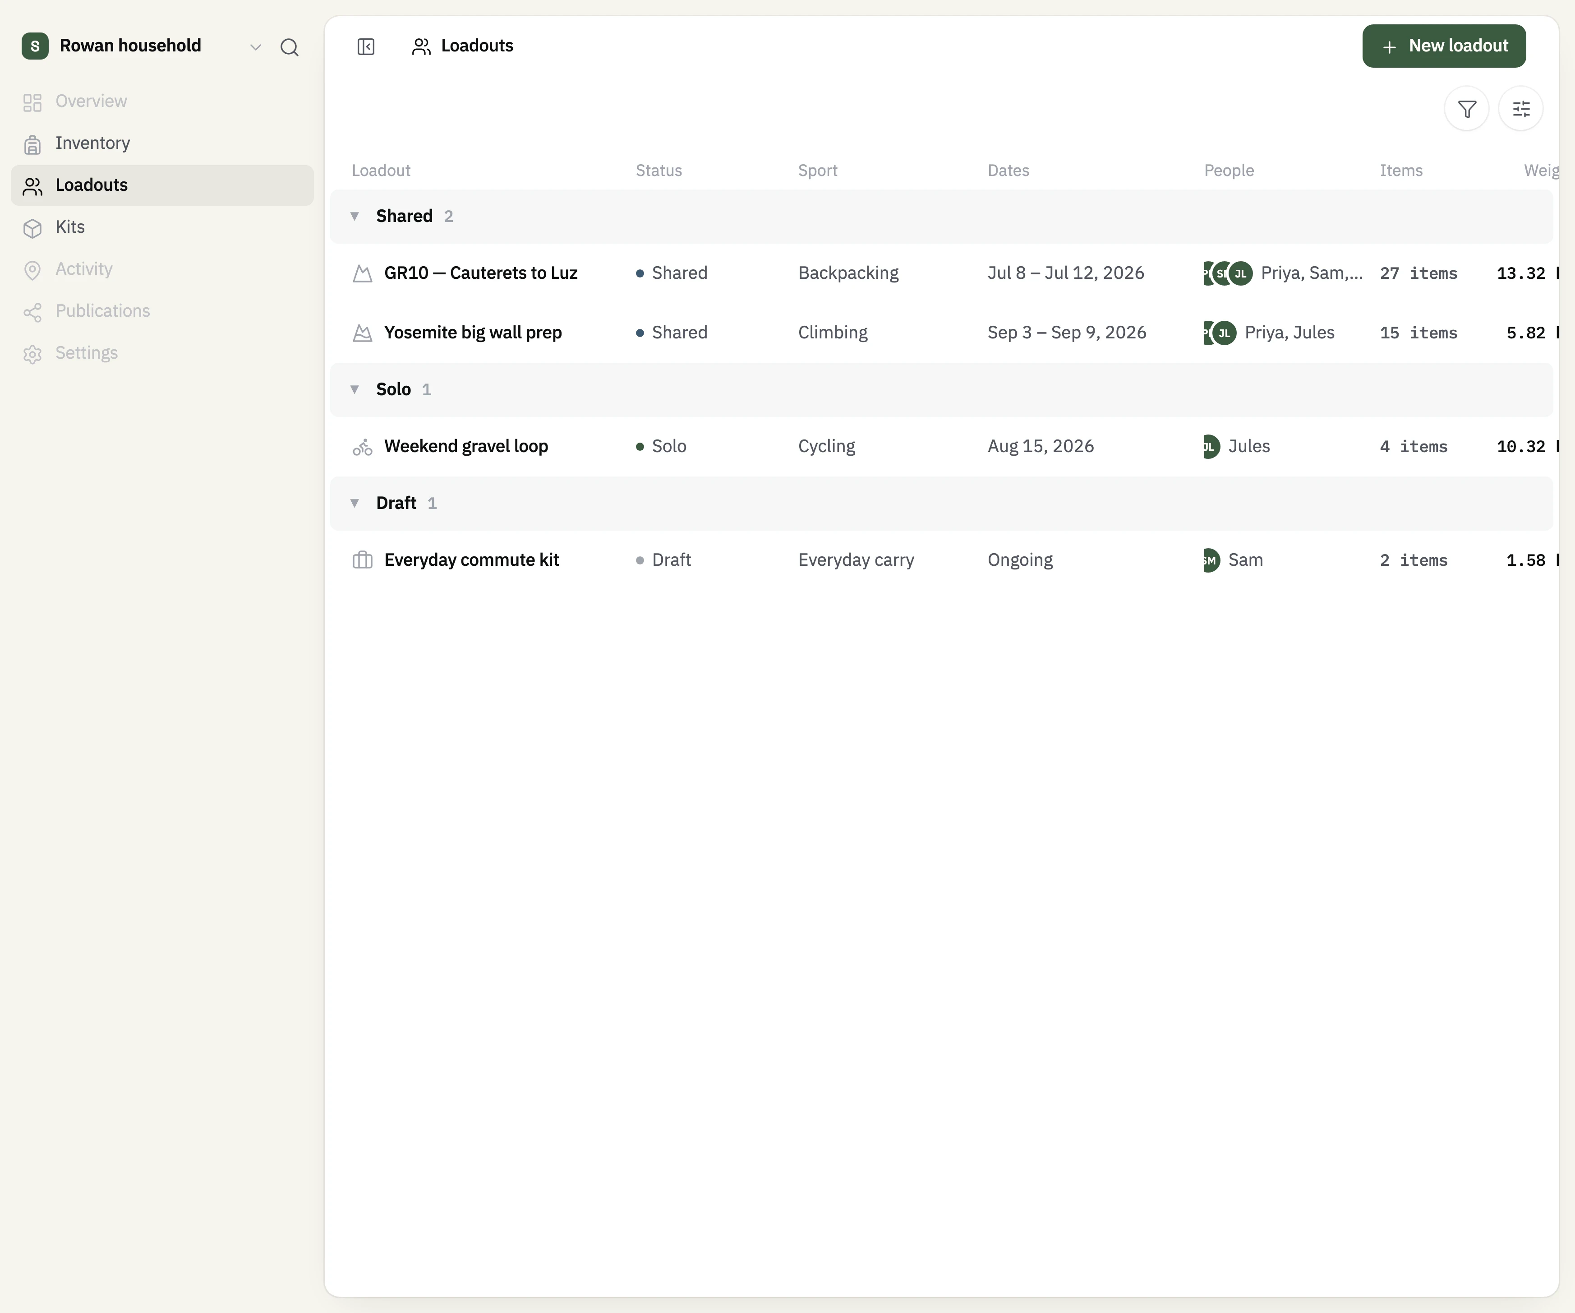
Task: Click the climbing icon beside Yosemite row
Action: pos(362,333)
